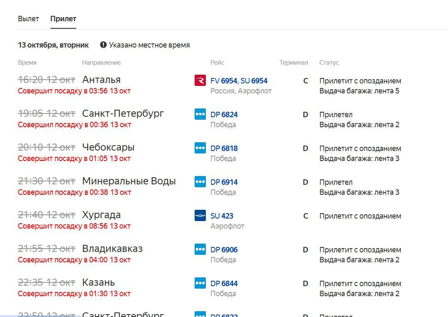Click the Прилетел status for DP 6914

click(336, 182)
